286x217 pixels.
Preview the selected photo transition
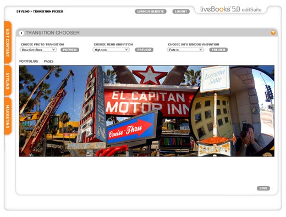click(x=70, y=50)
